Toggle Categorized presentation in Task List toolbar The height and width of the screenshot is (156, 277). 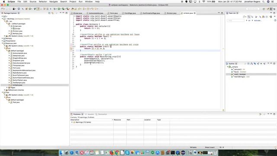[x=249, y=17]
